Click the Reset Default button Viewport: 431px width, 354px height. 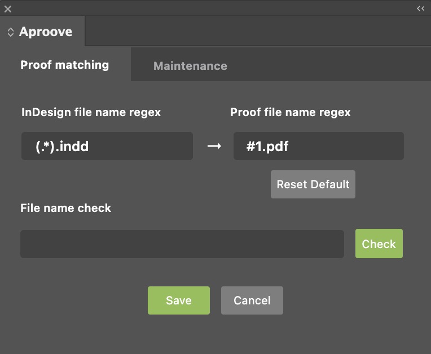313,184
